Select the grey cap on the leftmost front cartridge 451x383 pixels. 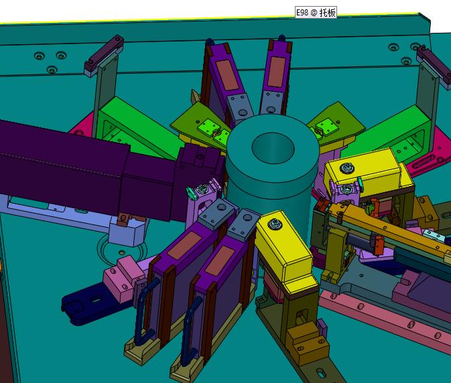click(x=216, y=213)
